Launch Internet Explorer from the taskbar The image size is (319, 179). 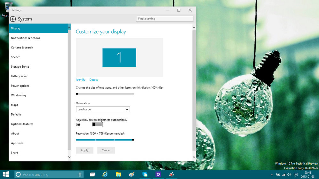tap(105, 174)
